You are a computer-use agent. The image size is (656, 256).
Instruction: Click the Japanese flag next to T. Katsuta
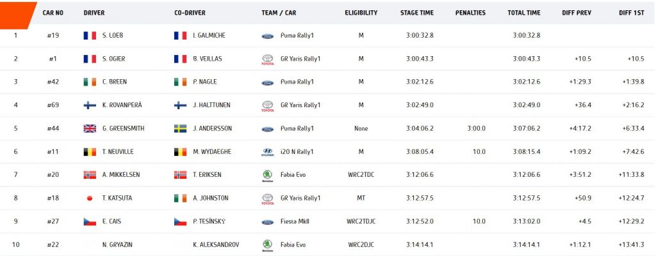[x=90, y=199]
